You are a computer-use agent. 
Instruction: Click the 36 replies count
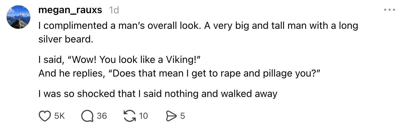tap(102, 116)
